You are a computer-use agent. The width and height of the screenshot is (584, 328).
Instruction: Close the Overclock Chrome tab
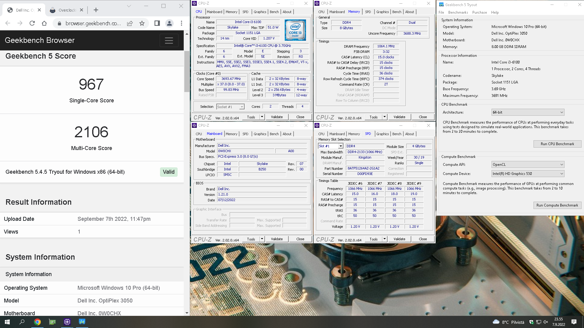coord(82,10)
